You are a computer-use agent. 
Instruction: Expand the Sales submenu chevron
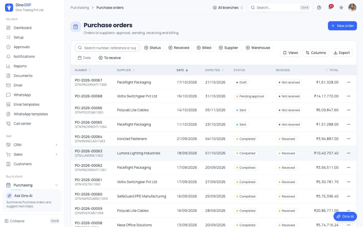[56, 154]
